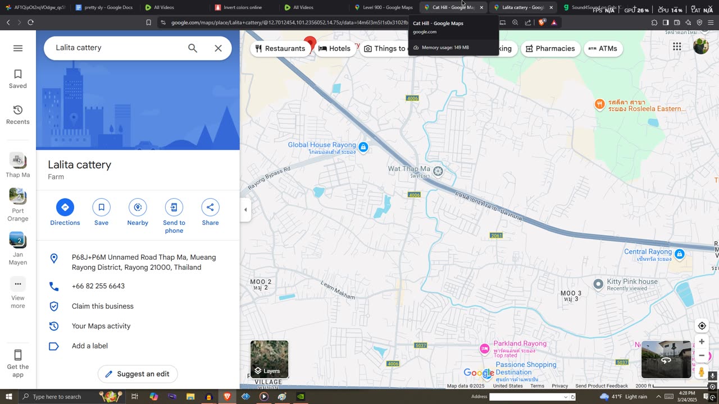Select ATMs category chip

603,48
